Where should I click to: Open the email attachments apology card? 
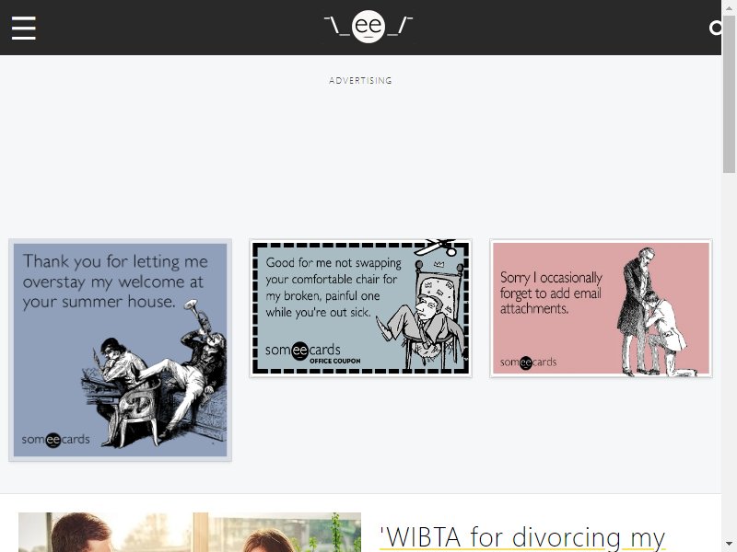pos(601,308)
